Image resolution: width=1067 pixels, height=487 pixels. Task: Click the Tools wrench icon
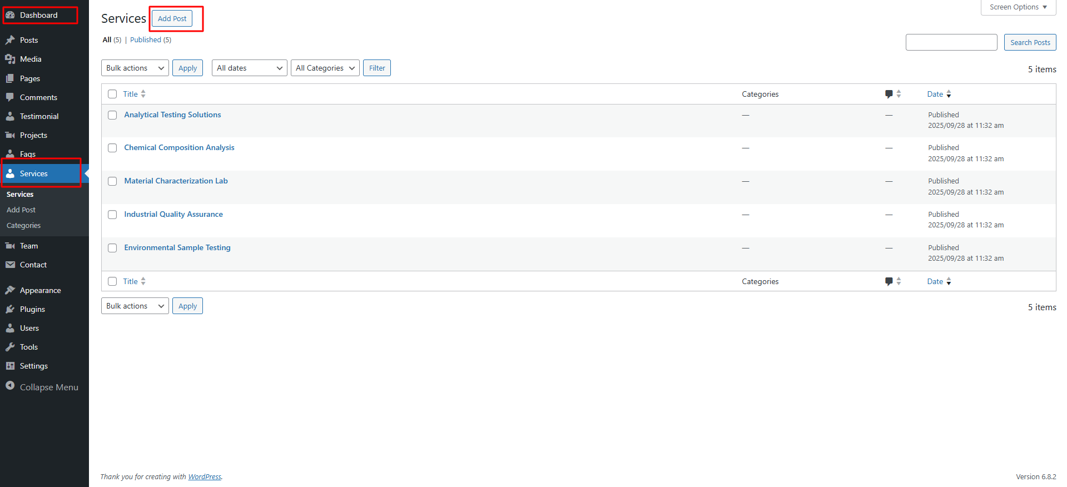(x=10, y=347)
